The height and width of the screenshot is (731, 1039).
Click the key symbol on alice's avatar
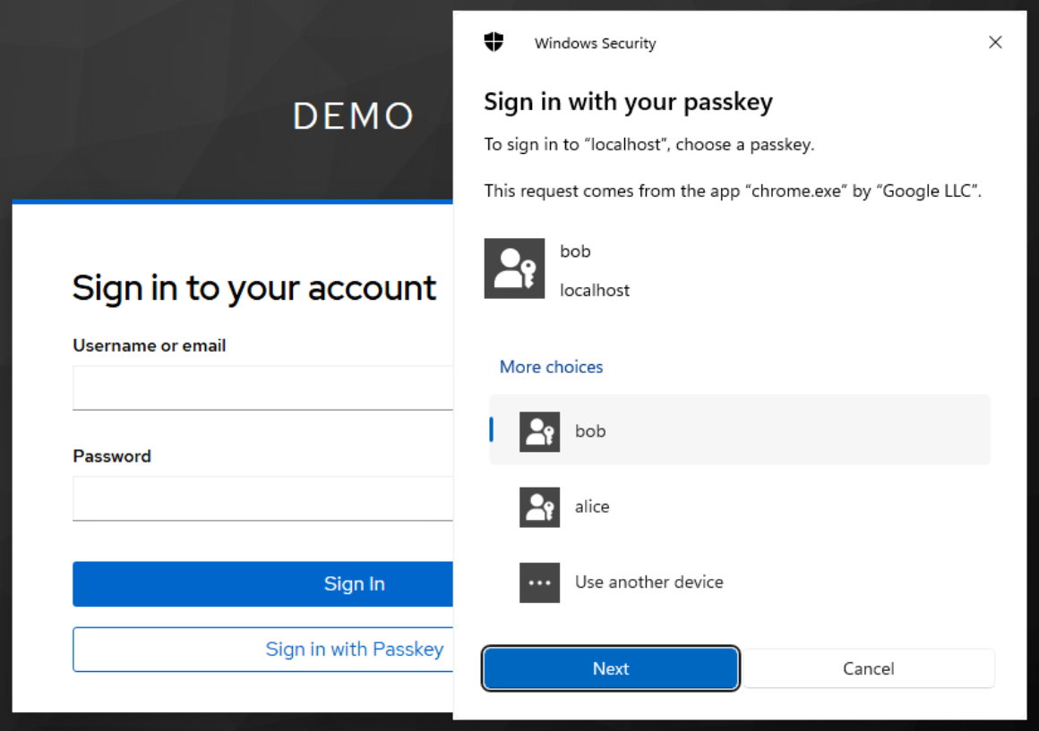point(548,513)
